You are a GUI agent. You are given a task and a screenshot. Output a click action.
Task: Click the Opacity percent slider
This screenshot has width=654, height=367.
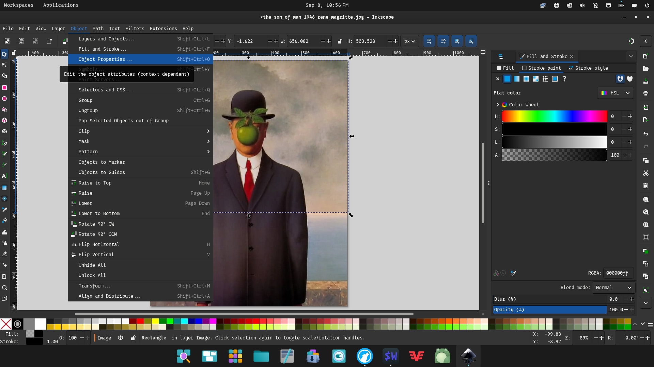pyautogui.click(x=550, y=310)
